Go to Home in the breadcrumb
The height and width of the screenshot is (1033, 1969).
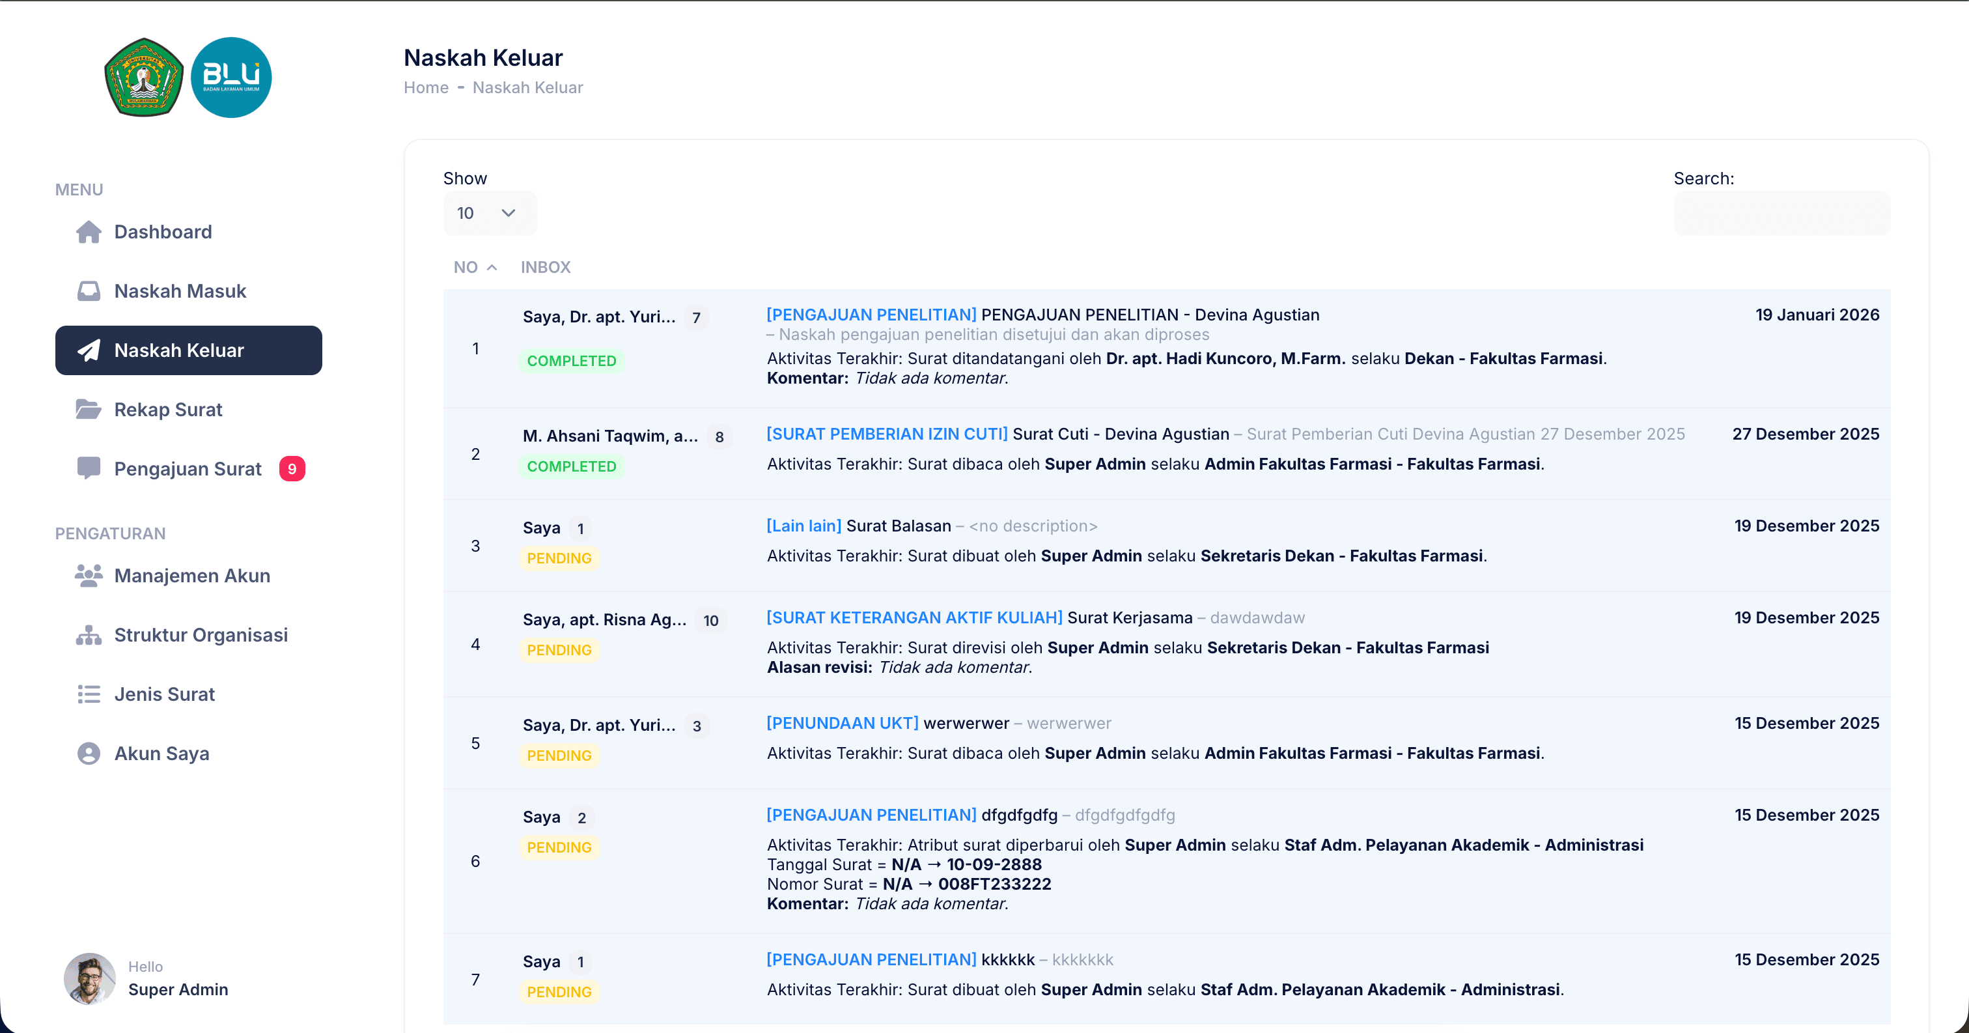[x=426, y=87]
